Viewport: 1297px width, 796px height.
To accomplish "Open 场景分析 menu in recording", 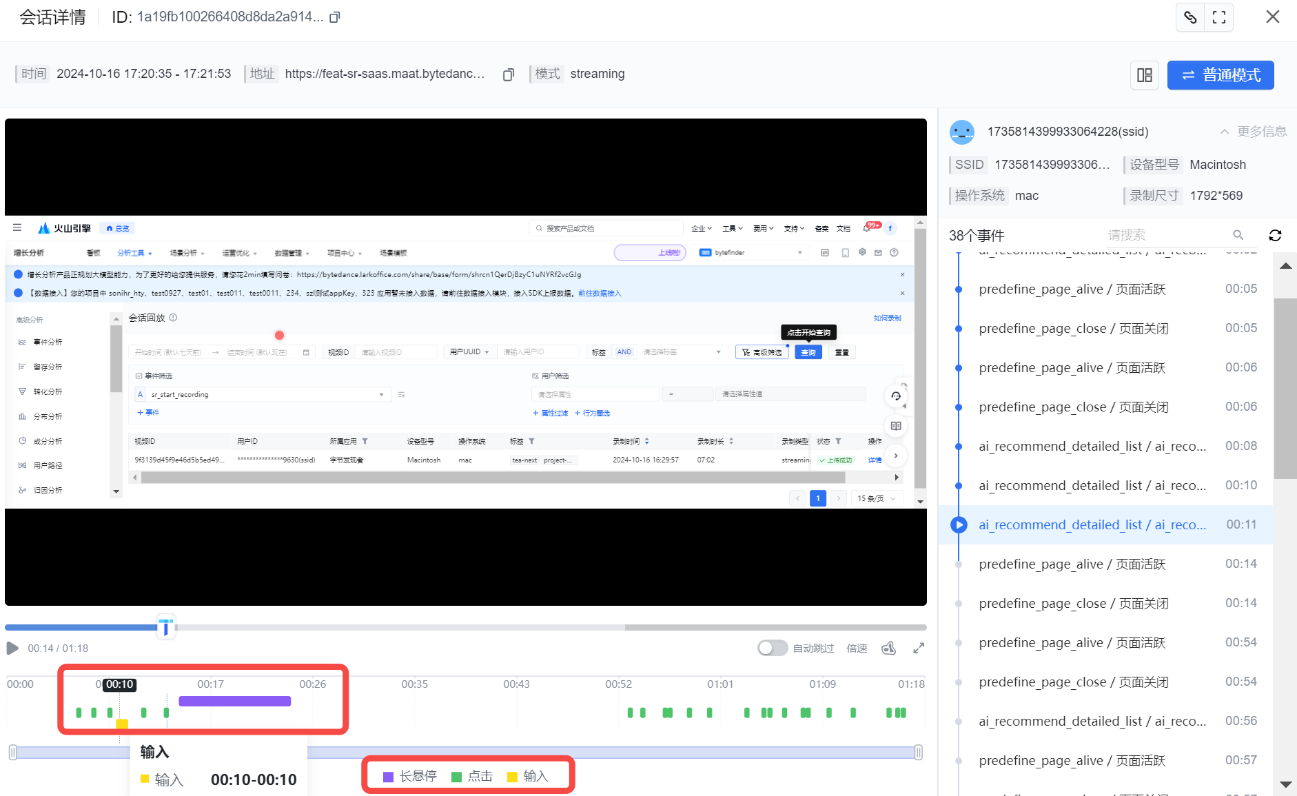I will (x=187, y=253).
